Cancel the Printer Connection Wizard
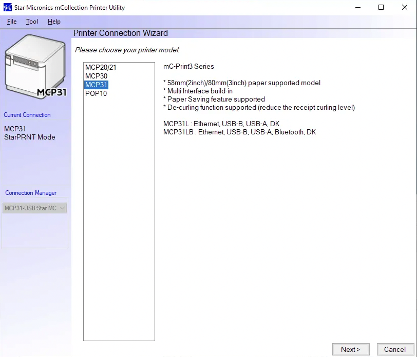The height and width of the screenshot is (357, 417). pos(394,349)
